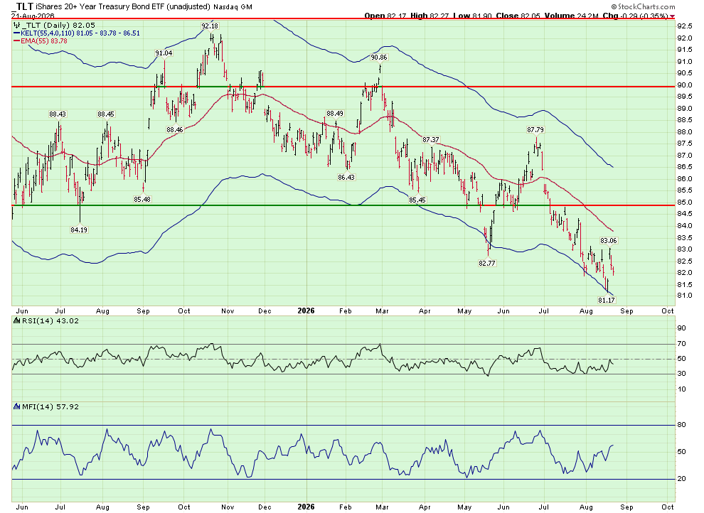Click the 70 level on the RSI axis
The width and height of the screenshot is (704, 513).
coord(681,344)
